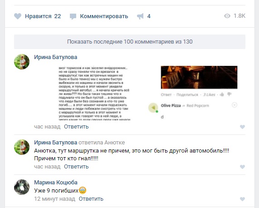The height and width of the screenshot is (208, 259).
Task: Open avatar of Ирина Батулова reply to Анютке
Action: 22,147
